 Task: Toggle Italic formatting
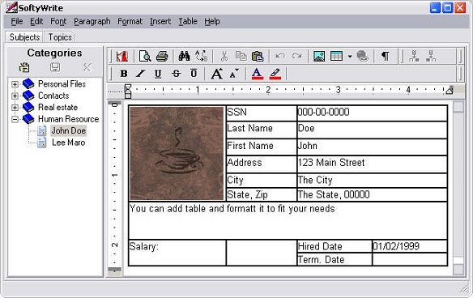click(x=140, y=74)
